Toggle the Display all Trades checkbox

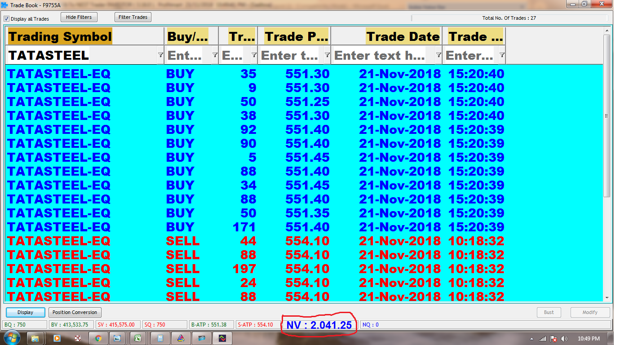tap(6, 19)
